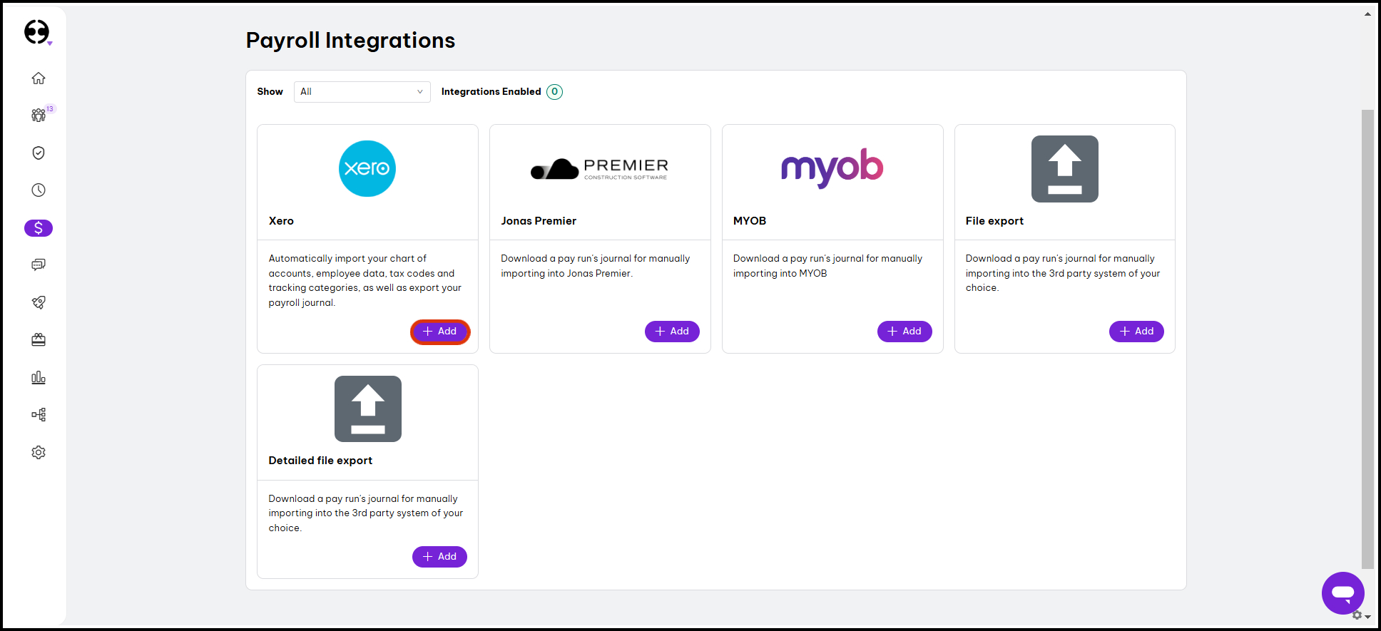This screenshot has width=1381, height=631.
Task: Open the clock icon in the sidebar
Action: [39, 190]
